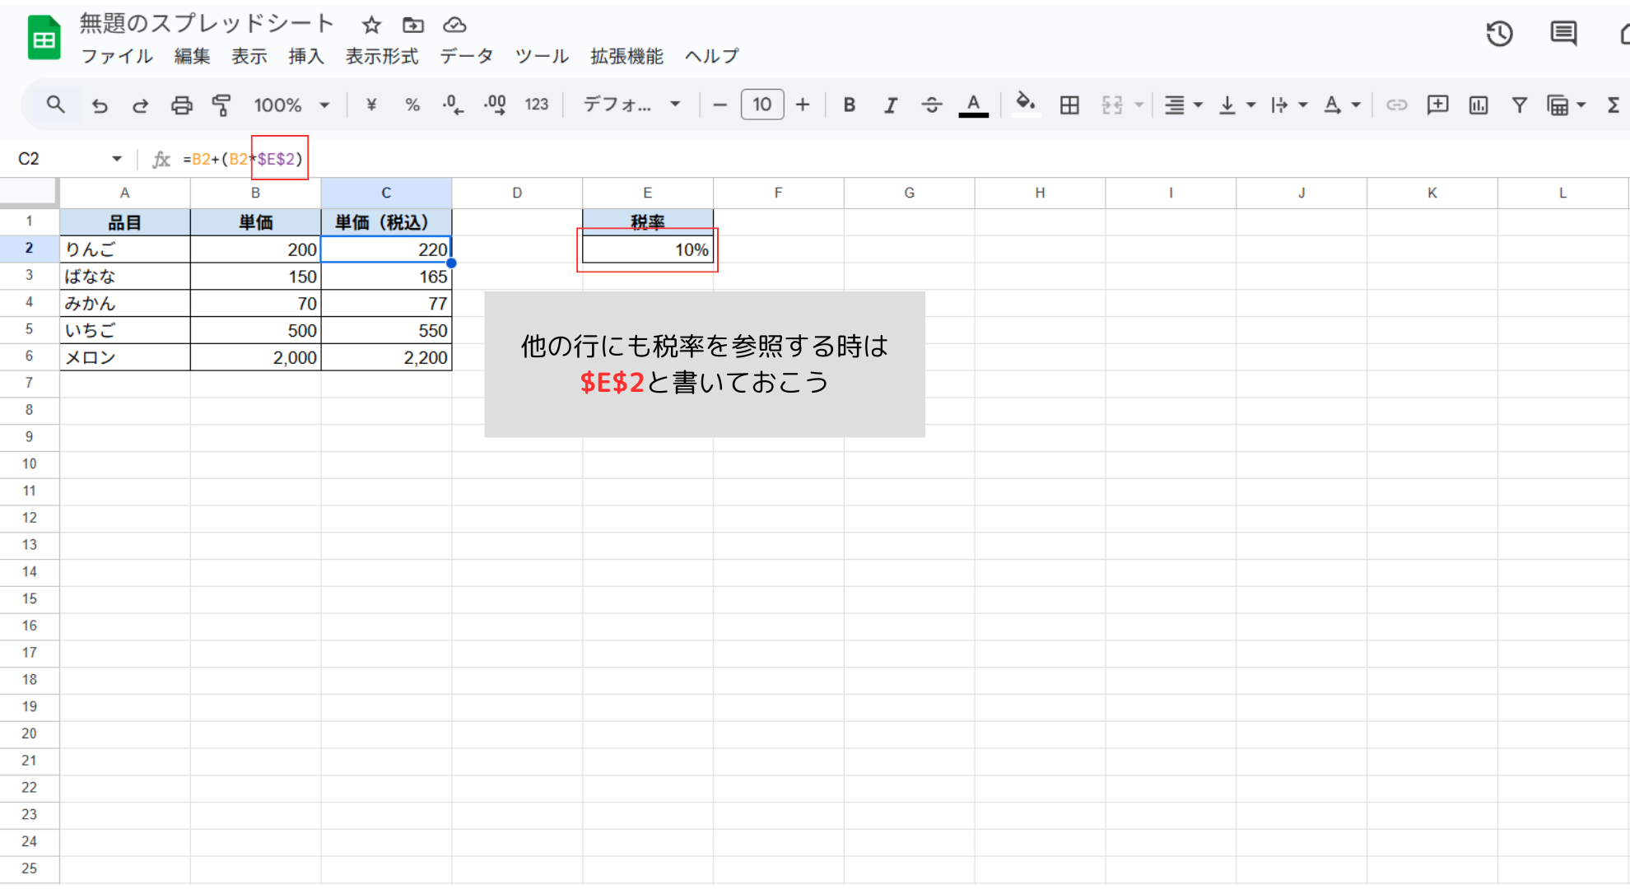Decrease font size with minus button
Image resolution: width=1630 pixels, height=889 pixels.
pos(720,105)
